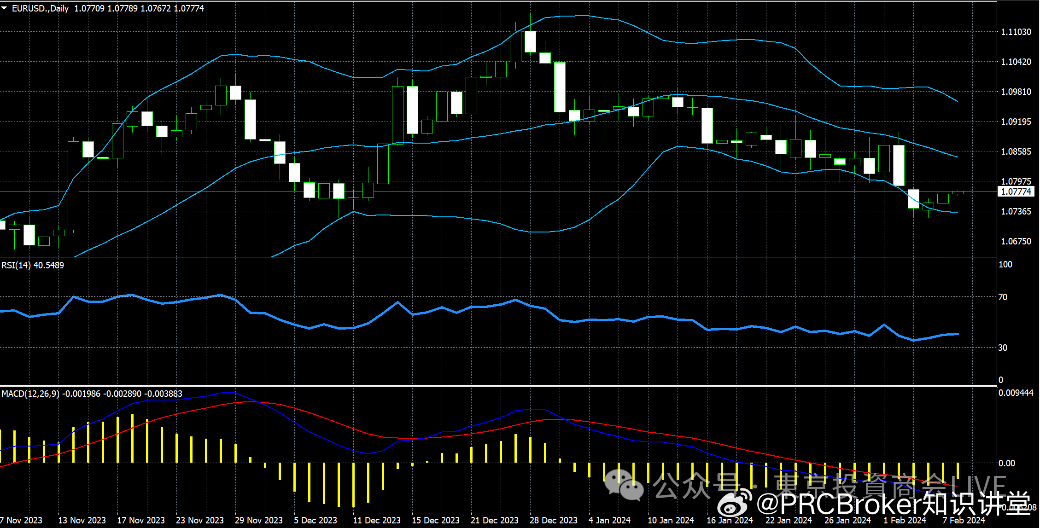Image resolution: width=1040 pixels, height=528 pixels.
Task: Click the 17 Nov 2023 date label
Action: tap(141, 520)
